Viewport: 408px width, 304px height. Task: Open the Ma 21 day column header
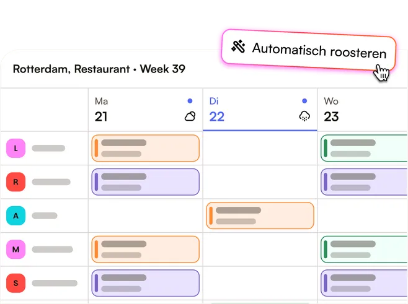[x=146, y=110]
